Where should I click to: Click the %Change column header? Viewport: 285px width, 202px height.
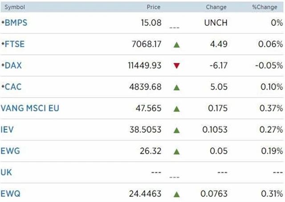[273, 7]
